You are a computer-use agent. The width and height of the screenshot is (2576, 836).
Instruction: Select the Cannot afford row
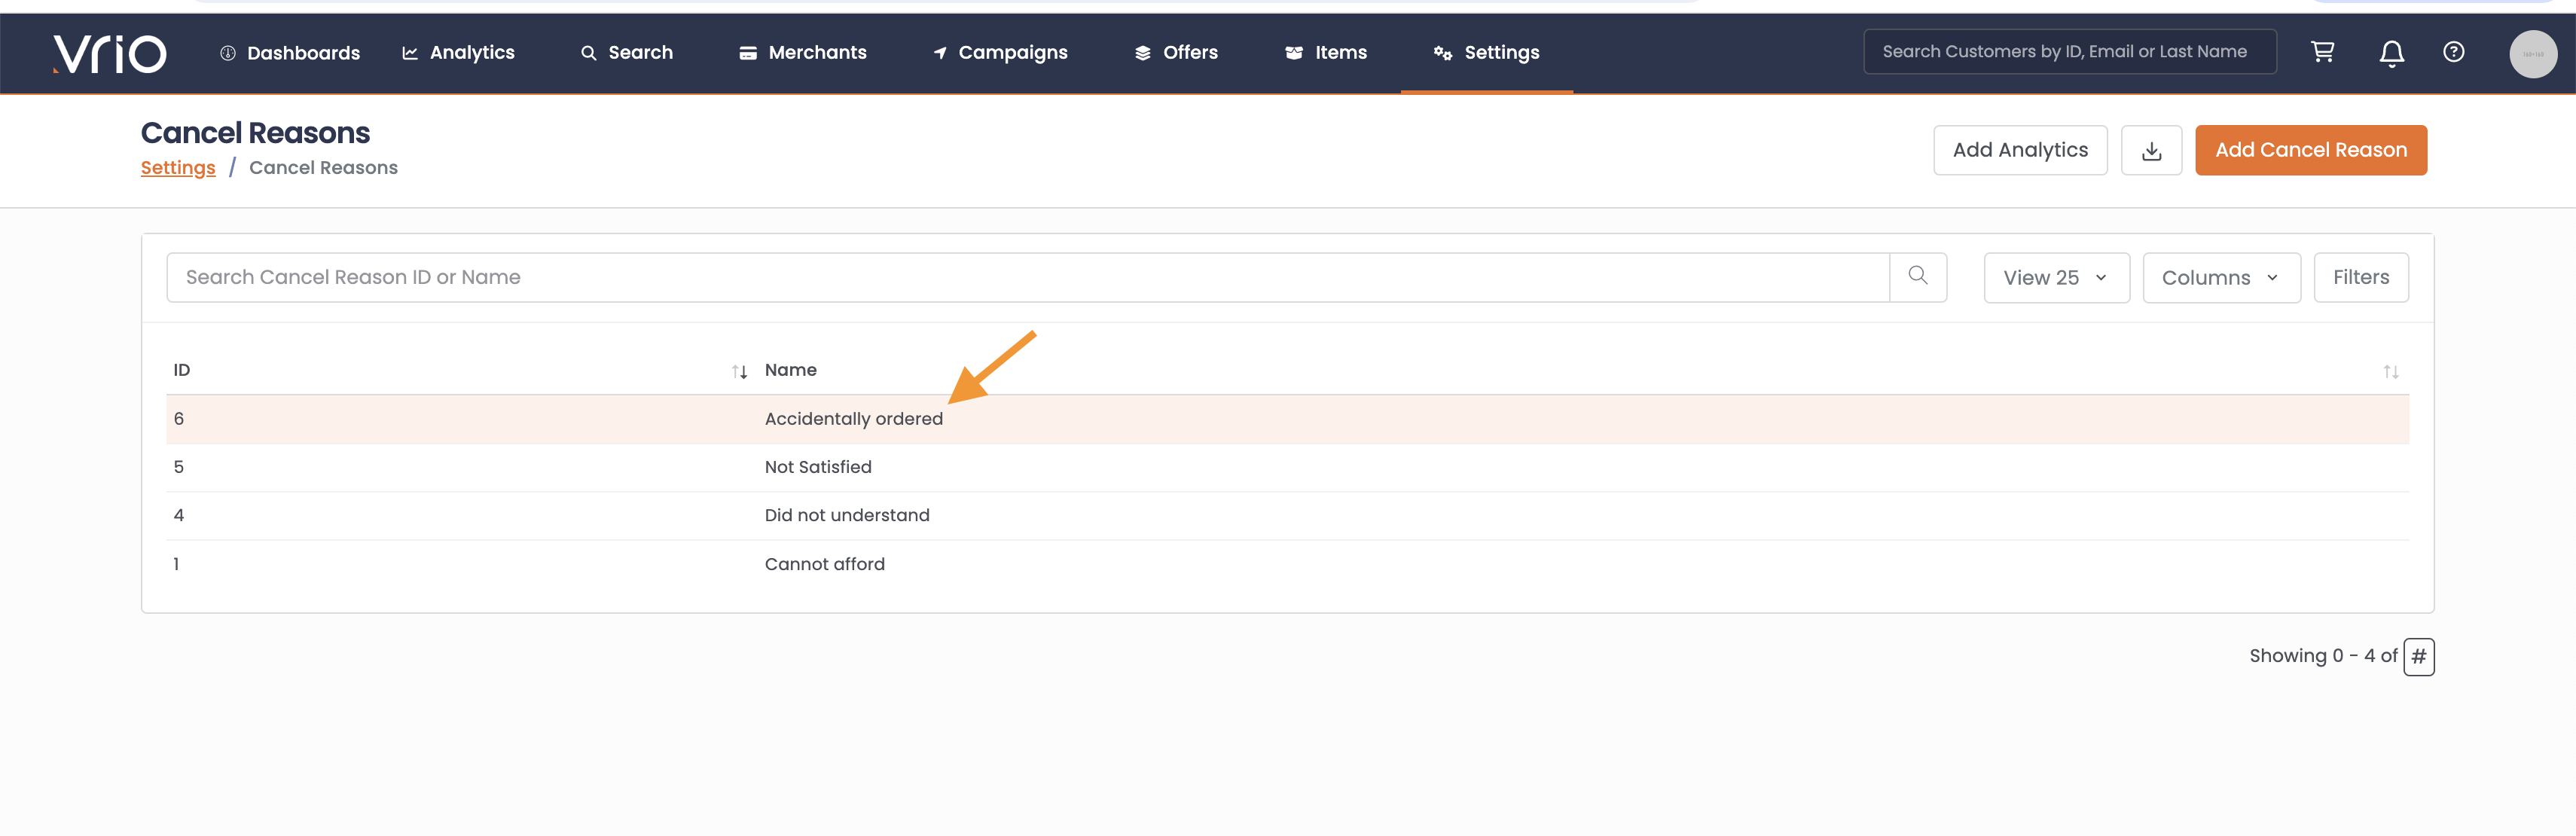1287,564
